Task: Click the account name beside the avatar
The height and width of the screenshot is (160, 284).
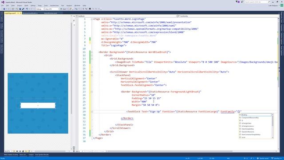Action: [x=273, y=5]
